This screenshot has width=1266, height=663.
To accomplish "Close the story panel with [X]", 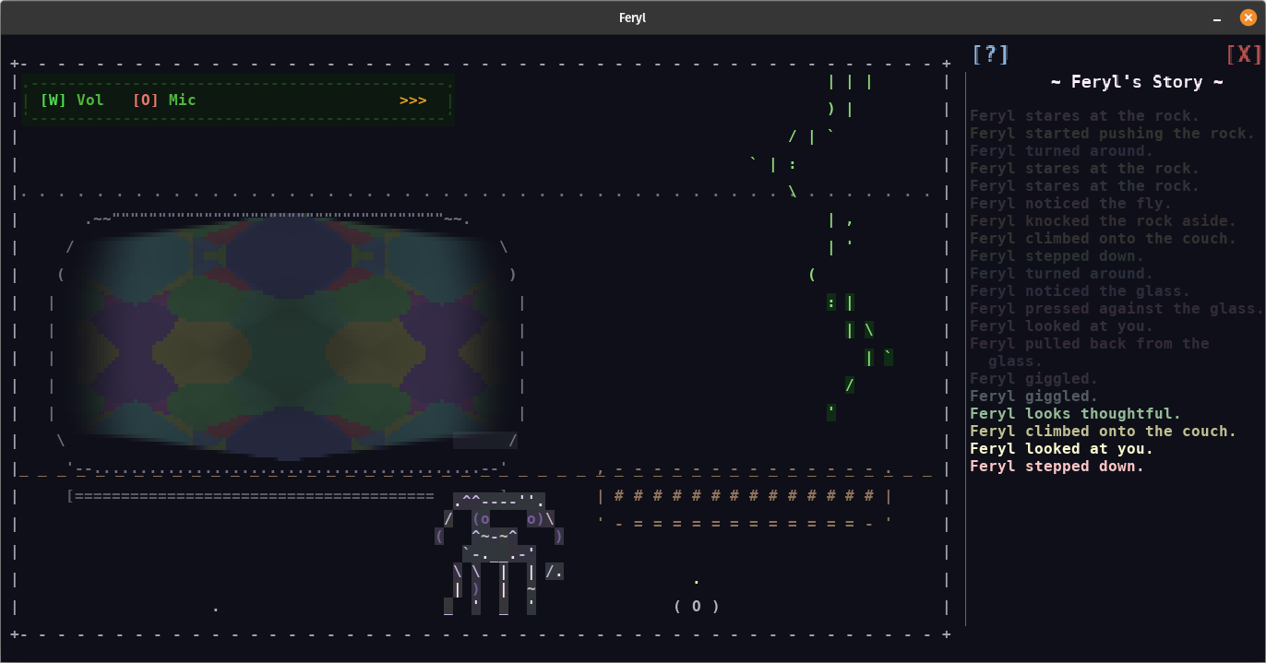I will [1244, 54].
